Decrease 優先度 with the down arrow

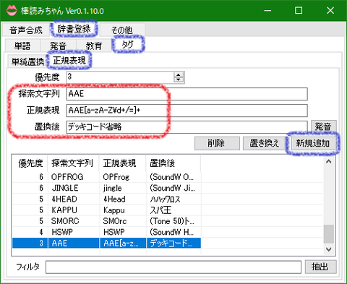coord(179,80)
